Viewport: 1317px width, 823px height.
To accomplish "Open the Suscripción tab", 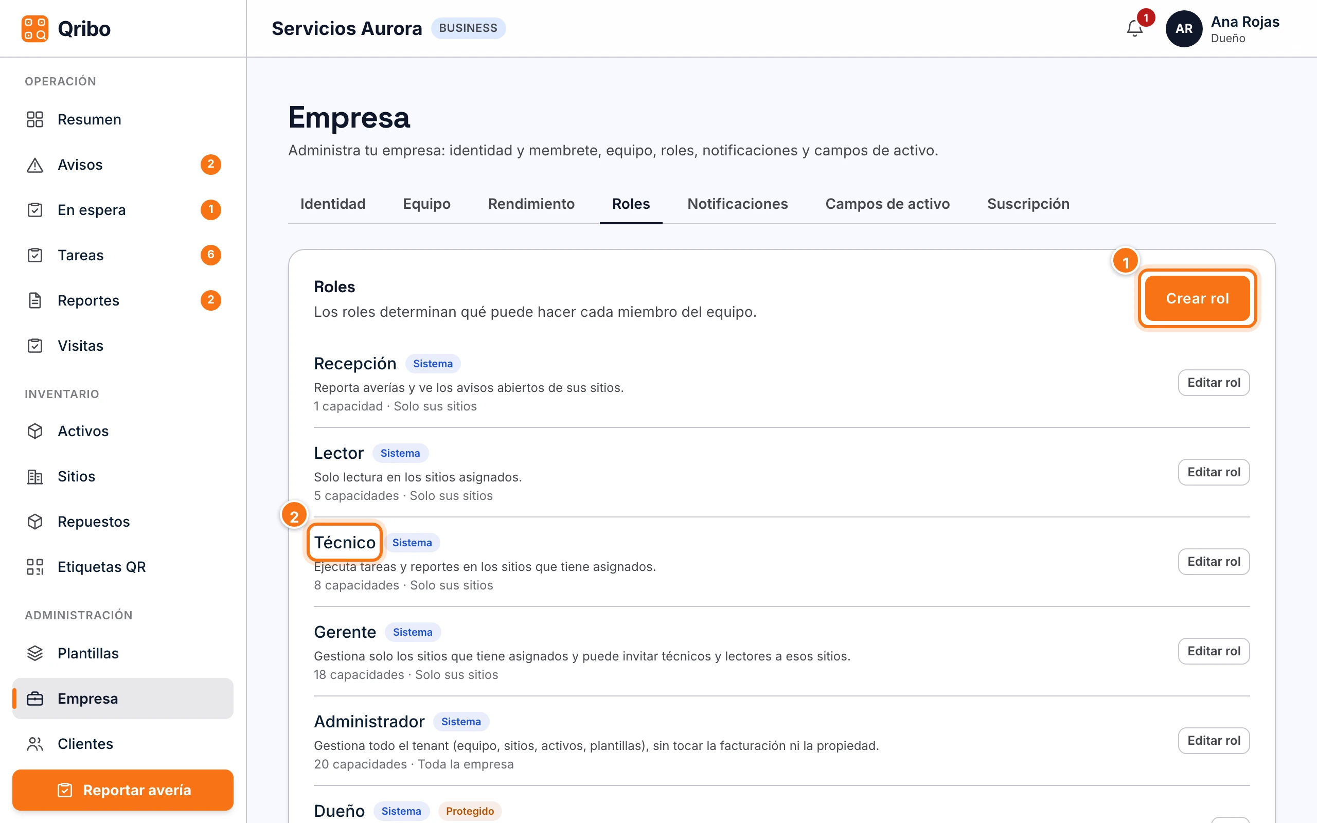I will point(1028,204).
